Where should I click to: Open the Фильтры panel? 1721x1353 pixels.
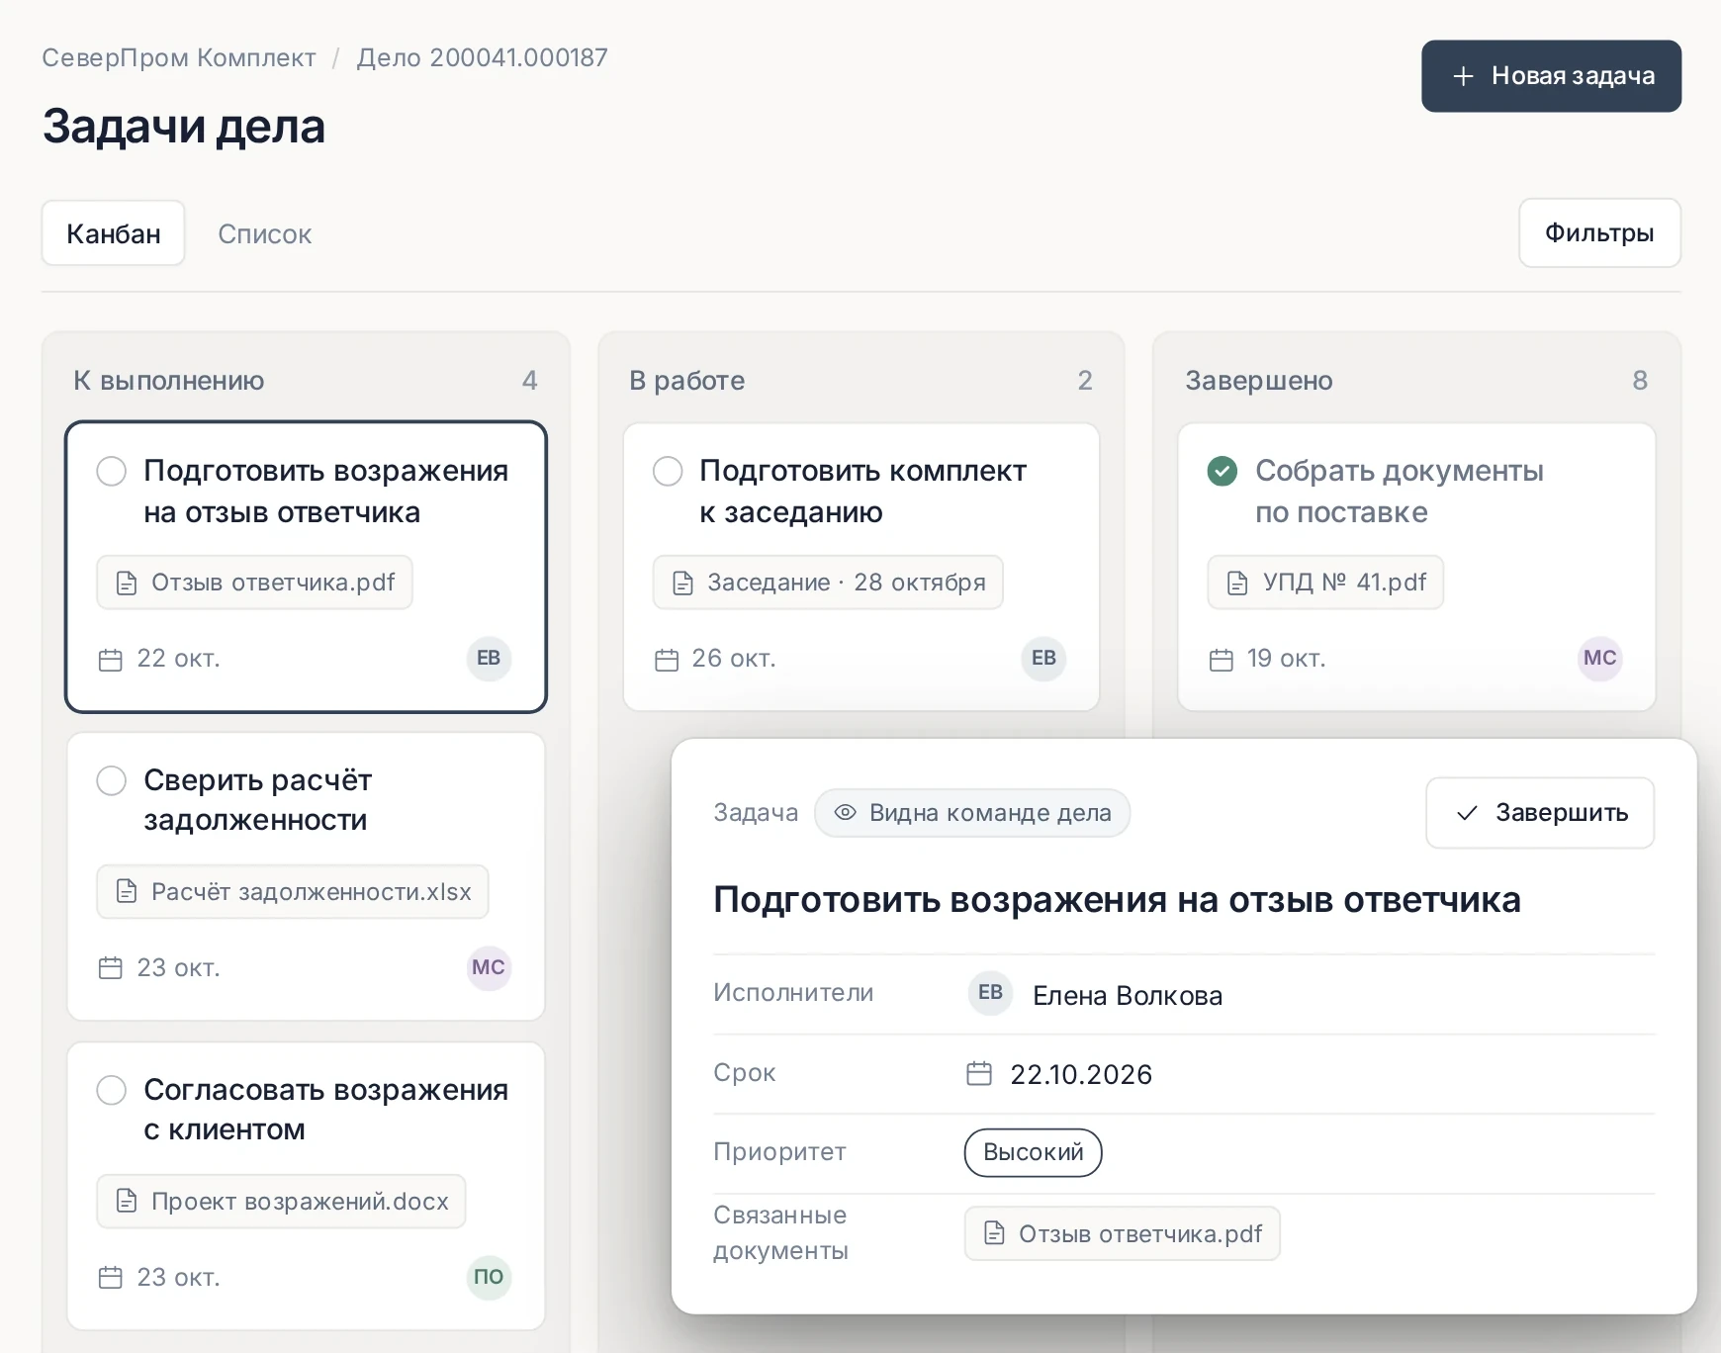tap(1599, 233)
